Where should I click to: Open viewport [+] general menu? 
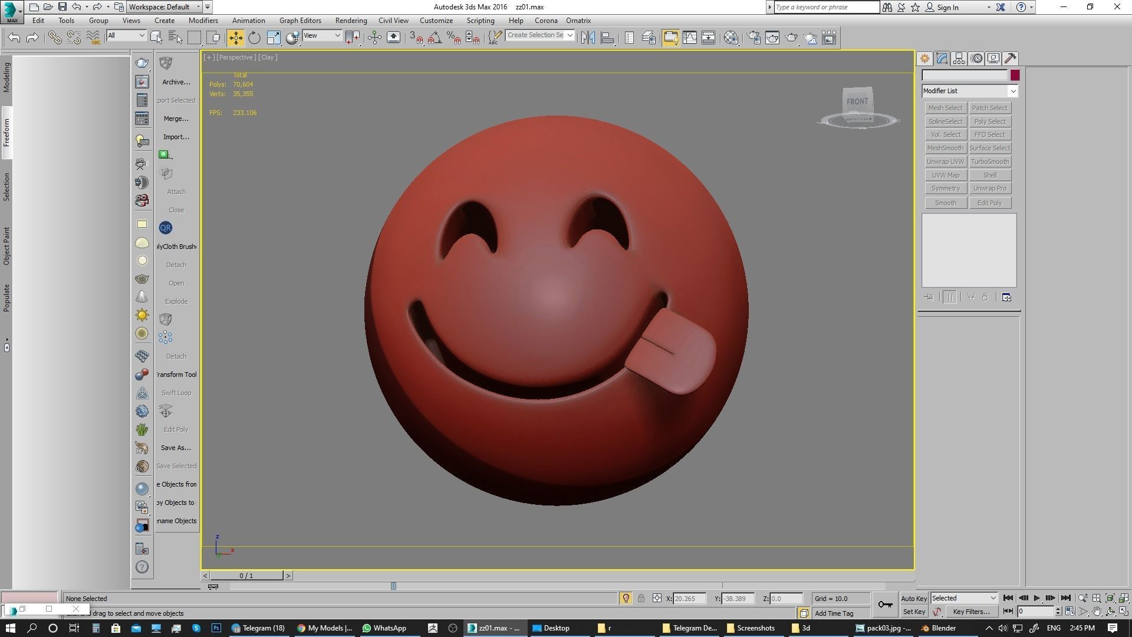[209, 57]
